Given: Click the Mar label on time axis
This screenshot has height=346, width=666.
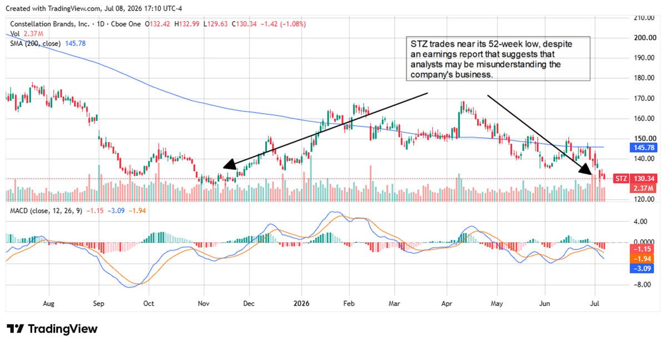Looking at the screenshot, I should coord(394,304).
